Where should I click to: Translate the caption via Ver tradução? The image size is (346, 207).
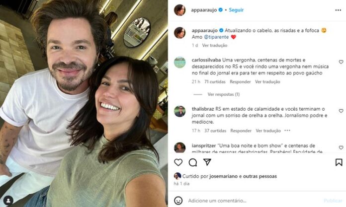tap(214, 45)
